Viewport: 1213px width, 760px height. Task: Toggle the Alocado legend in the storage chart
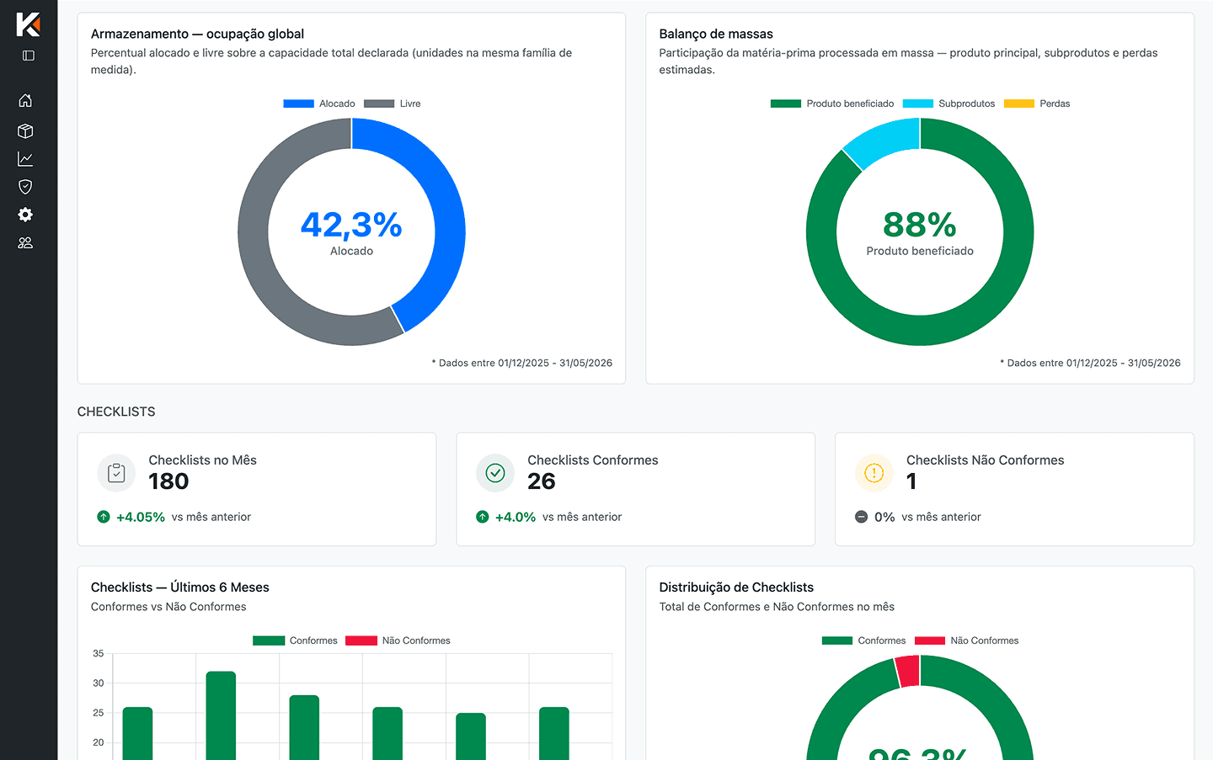click(319, 104)
